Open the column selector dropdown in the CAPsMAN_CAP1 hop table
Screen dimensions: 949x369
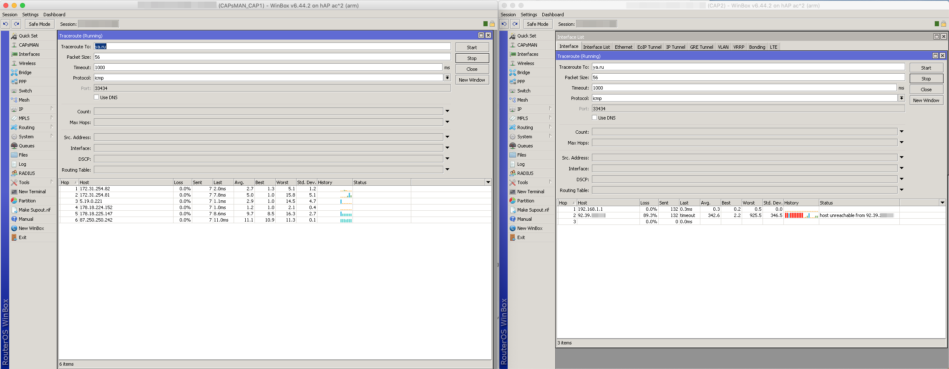click(488, 182)
